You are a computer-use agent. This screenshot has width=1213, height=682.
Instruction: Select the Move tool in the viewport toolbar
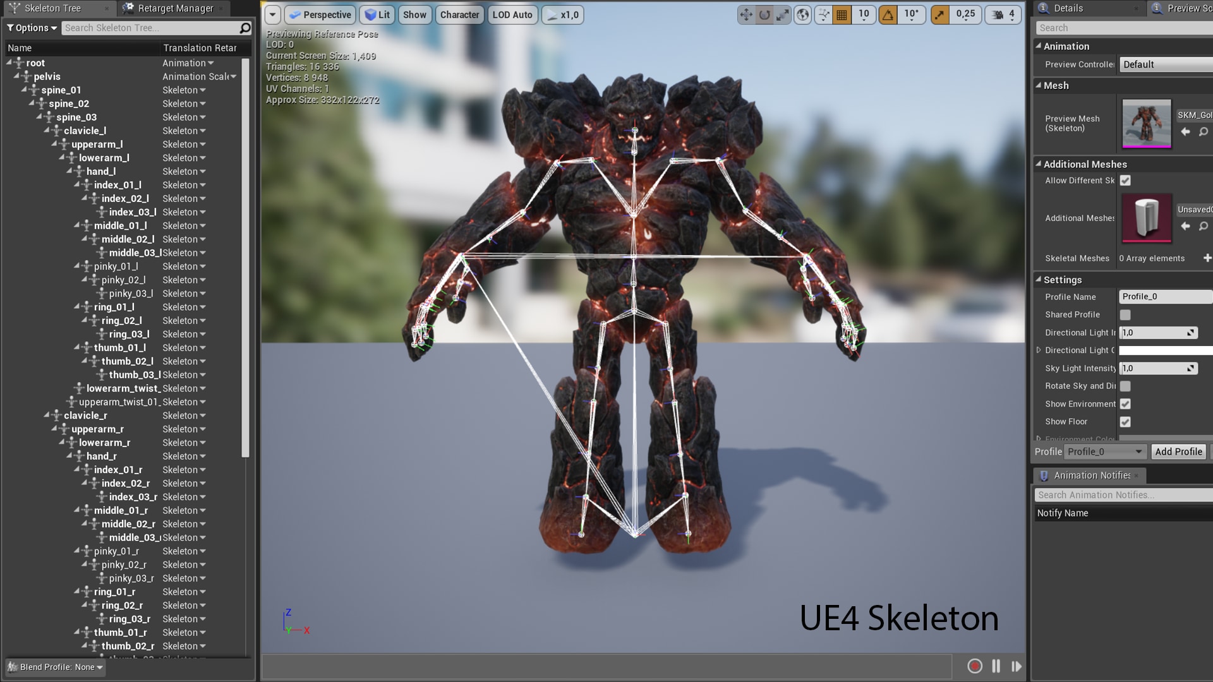point(747,15)
